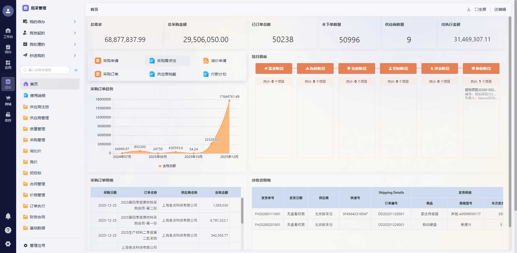Click the 总采购金额 value 29,506,050.00
This screenshot has height=253, width=517.
(x=206, y=40)
